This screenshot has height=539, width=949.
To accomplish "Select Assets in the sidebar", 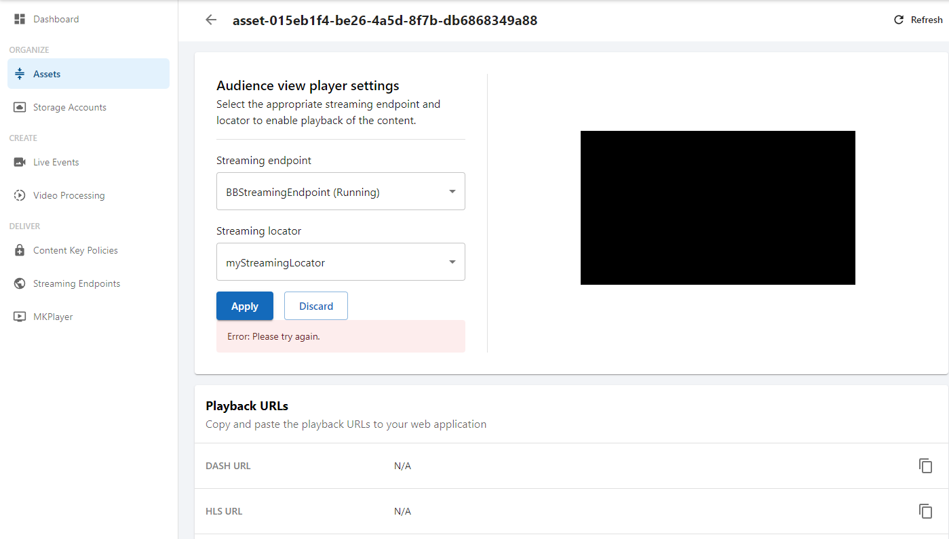I will click(88, 74).
